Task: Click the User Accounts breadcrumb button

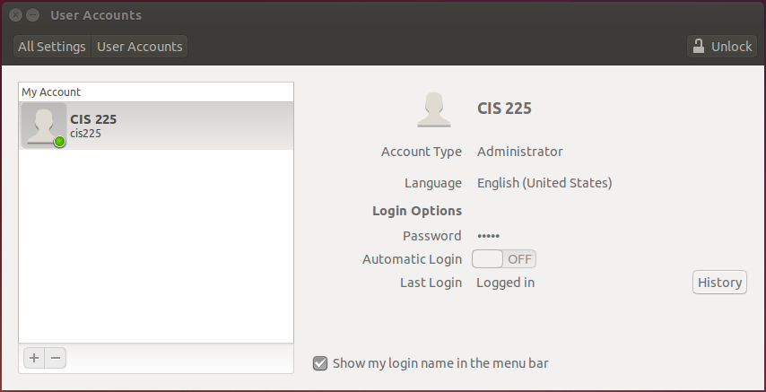Action: [x=139, y=47]
